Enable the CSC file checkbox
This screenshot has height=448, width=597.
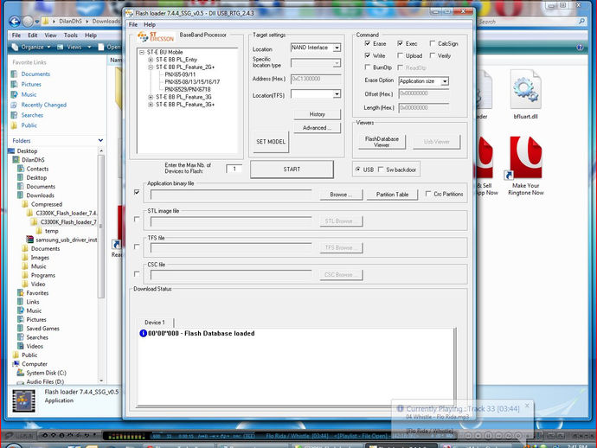click(137, 274)
